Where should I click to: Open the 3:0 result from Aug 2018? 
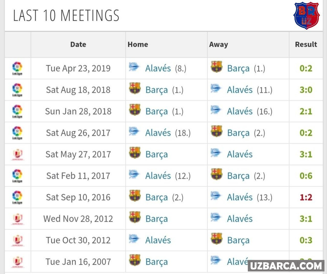point(306,90)
